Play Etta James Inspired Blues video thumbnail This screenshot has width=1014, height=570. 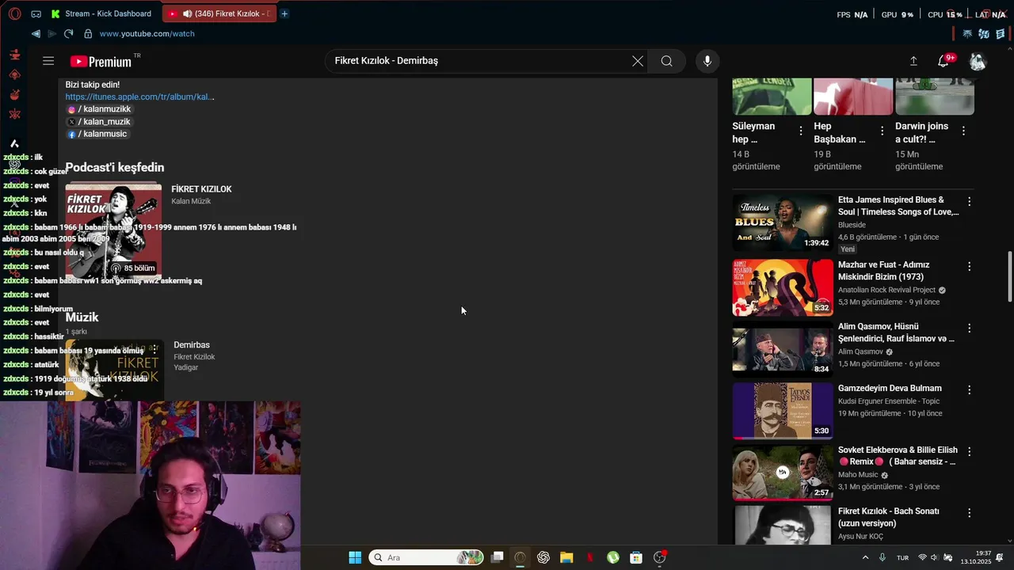pos(782,222)
